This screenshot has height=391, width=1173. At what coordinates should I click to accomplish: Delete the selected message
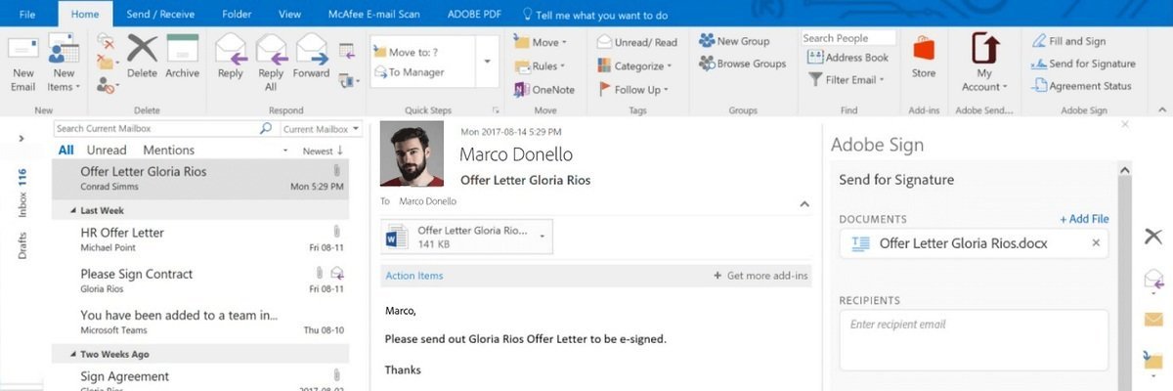(142, 57)
